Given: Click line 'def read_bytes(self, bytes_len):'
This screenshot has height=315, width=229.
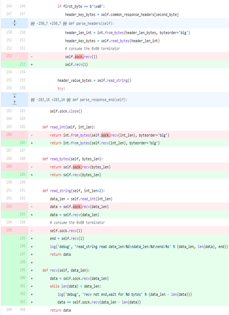Looking at the screenshot, I should (x=73, y=159).
